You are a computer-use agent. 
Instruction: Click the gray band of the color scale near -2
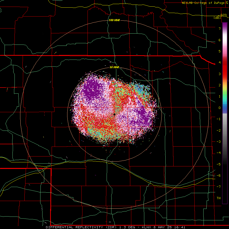pos(225,130)
